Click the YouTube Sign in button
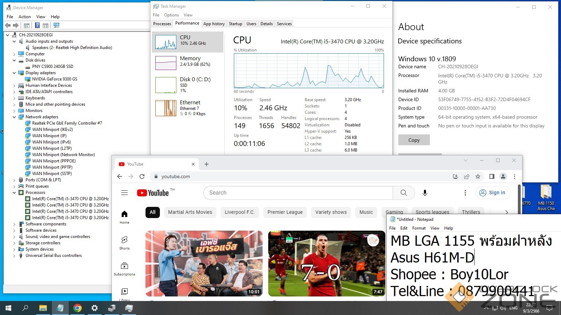This screenshot has width=561, height=315. 493,193
